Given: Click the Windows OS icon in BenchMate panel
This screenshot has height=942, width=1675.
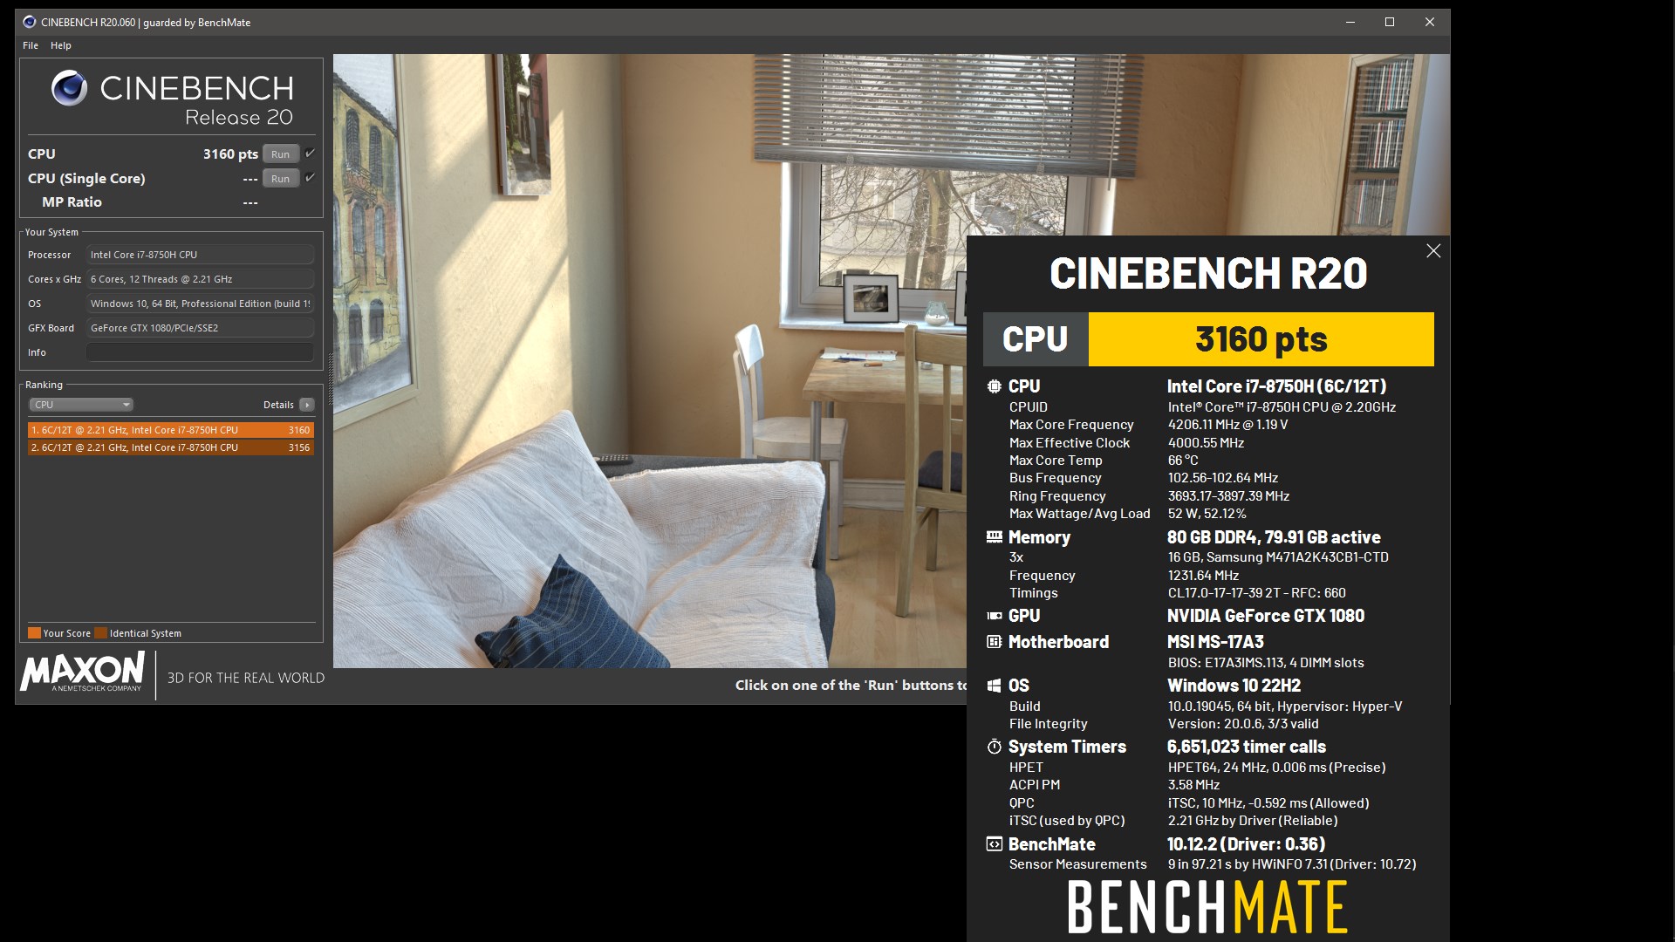Looking at the screenshot, I should pos(994,686).
